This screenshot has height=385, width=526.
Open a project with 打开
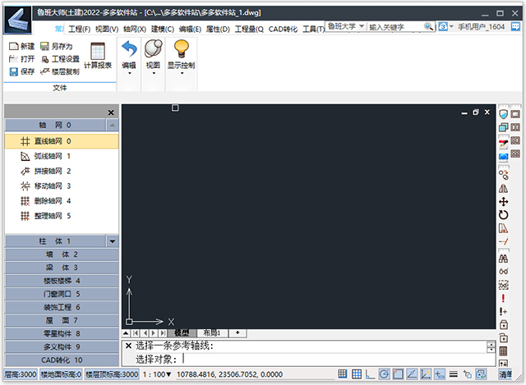click(21, 59)
